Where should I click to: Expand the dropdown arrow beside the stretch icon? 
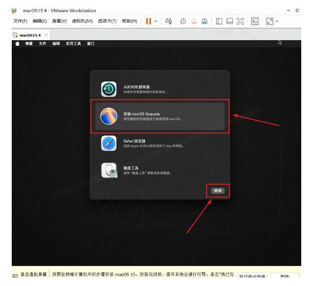coord(277,21)
